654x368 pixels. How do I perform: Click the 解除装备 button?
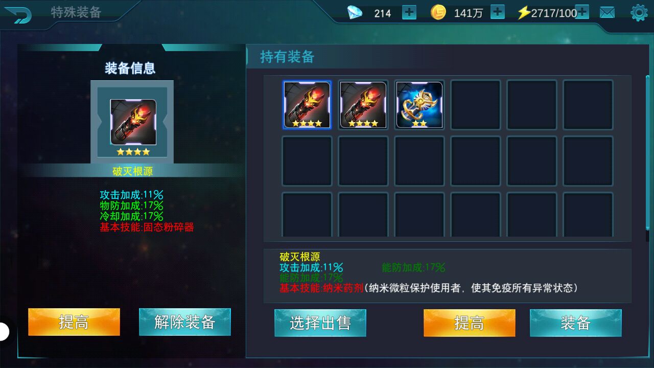(x=185, y=322)
